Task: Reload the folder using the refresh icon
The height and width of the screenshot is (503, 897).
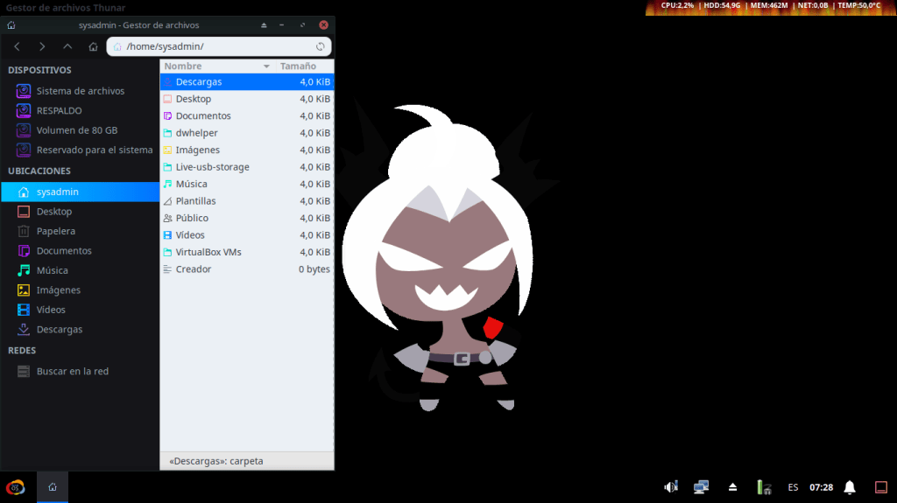Action: 321,46
